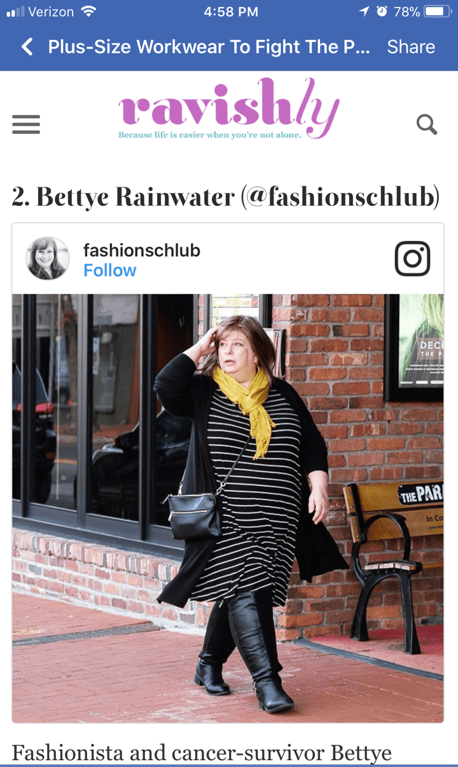458x767 pixels.
Task: Tap the cellular signal bars
Action: point(15,11)
